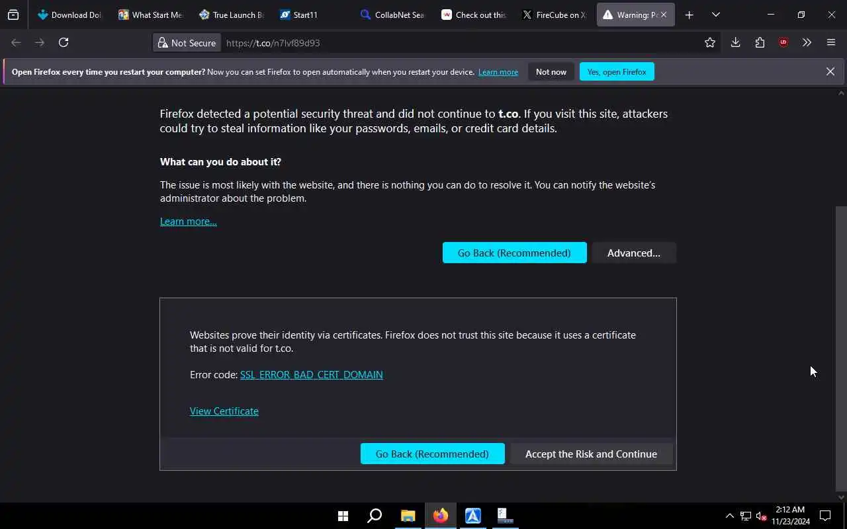847x529 pixels.
Task: Open the Downloads panel
Action: pos(735,42)
